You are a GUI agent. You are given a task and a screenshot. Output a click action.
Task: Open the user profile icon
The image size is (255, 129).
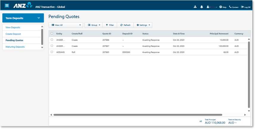tap(208, 7)
